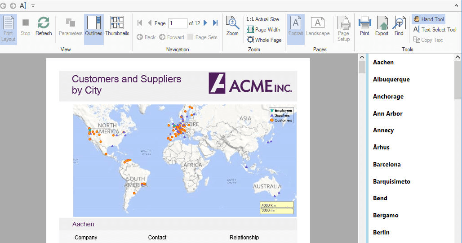Activate the Text Select Tool
The width and height of the screenshot is (462, 243).
click(435, 30)
